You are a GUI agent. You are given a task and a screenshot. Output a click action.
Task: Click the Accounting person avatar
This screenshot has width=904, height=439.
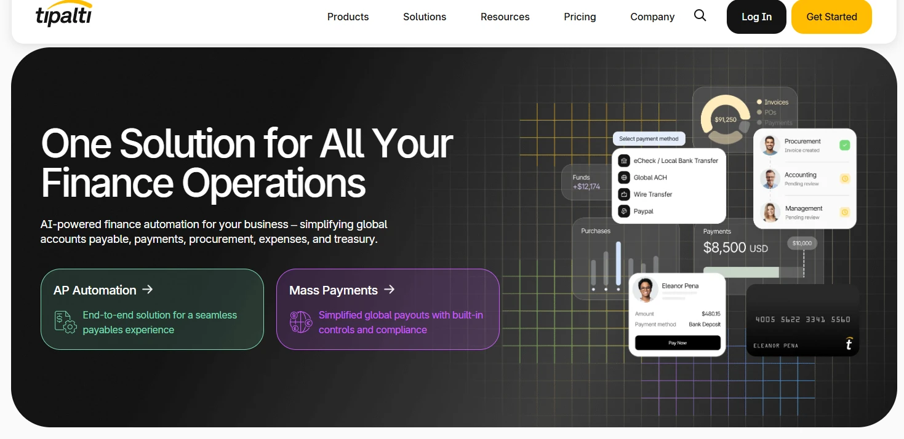coord(770,179)
